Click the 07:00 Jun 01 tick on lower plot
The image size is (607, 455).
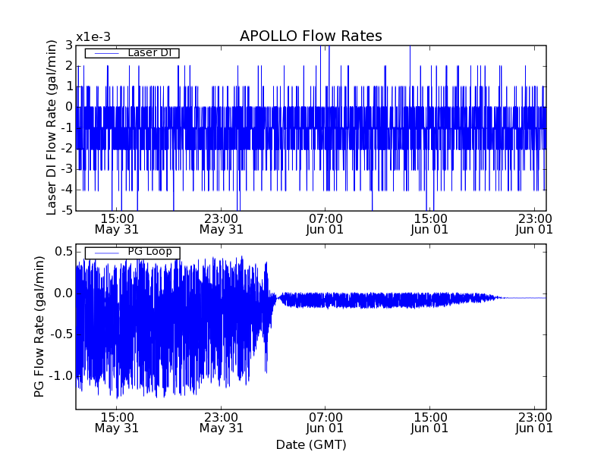click(326, 422)
